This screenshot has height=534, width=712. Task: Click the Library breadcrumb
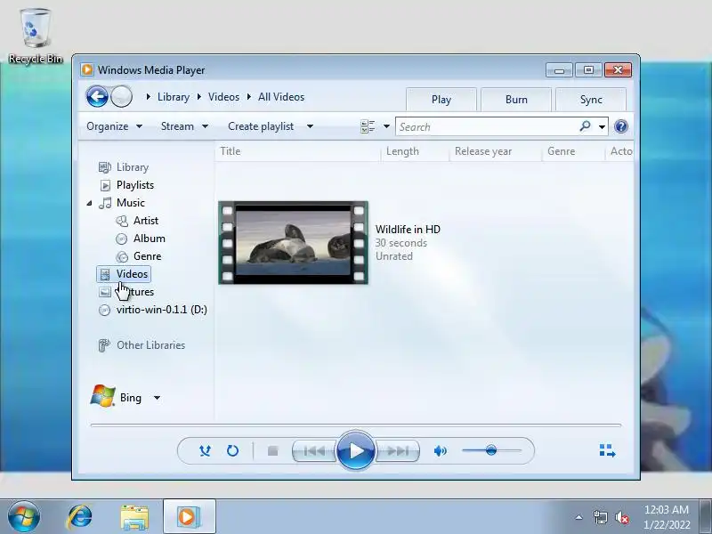(x=174, y=97)
